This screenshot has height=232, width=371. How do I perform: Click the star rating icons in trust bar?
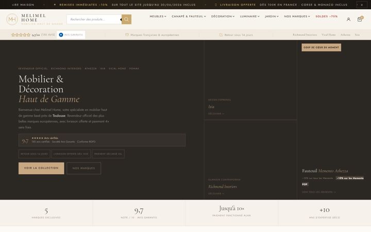pyautogui.click(x=21, y=35)
